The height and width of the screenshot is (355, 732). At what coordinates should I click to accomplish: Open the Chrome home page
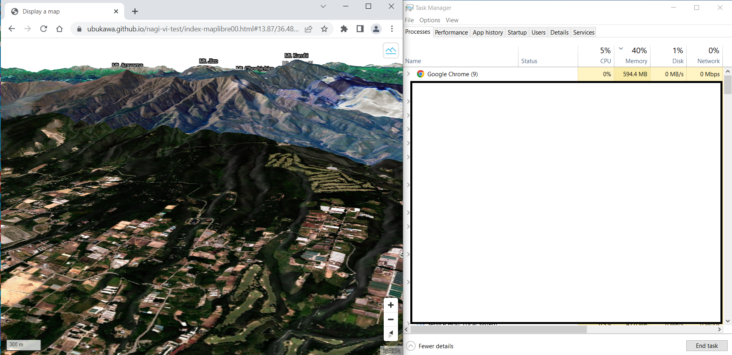(60, 29)
